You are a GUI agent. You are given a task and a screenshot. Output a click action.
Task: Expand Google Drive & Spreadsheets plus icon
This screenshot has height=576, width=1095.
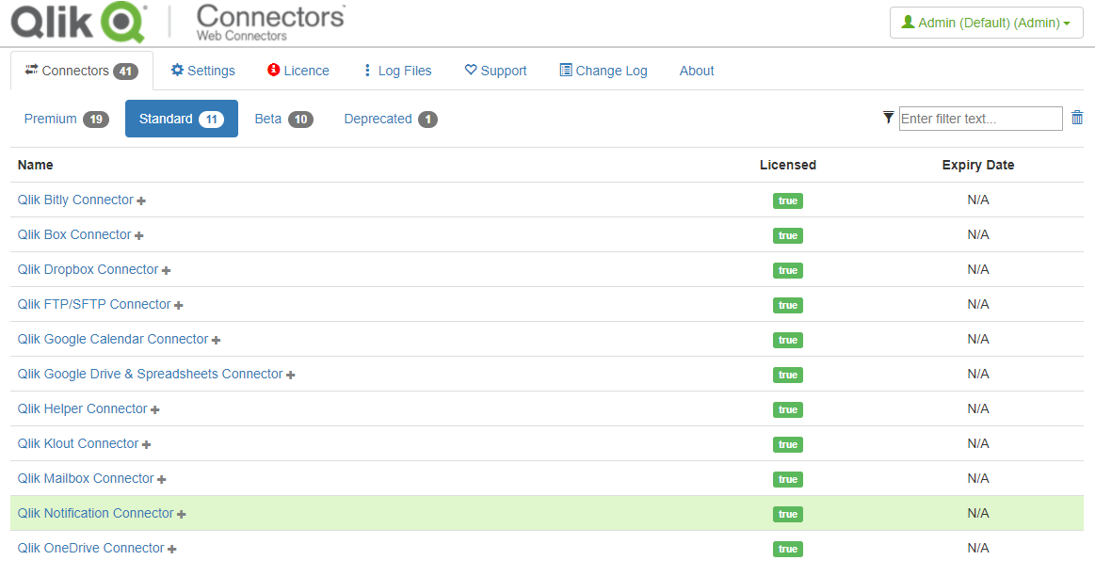(x=291, y=376)
